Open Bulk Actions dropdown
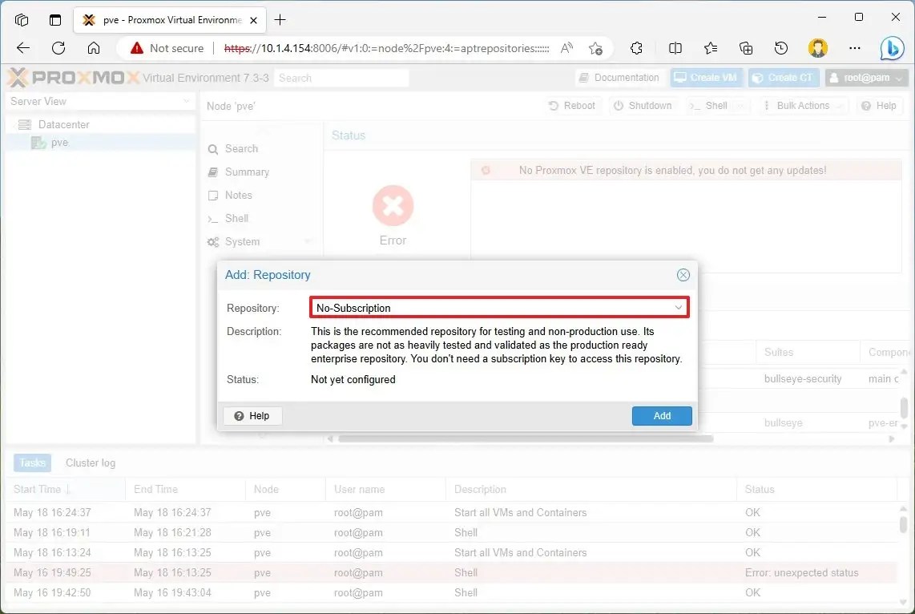Screen dimensions: 915x614 tap(803, 106)
